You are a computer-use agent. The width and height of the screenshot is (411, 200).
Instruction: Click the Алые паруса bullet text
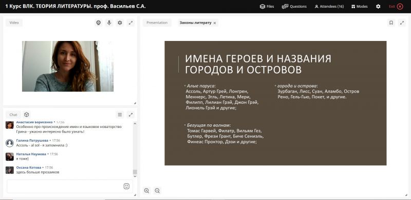pos(201,86)
